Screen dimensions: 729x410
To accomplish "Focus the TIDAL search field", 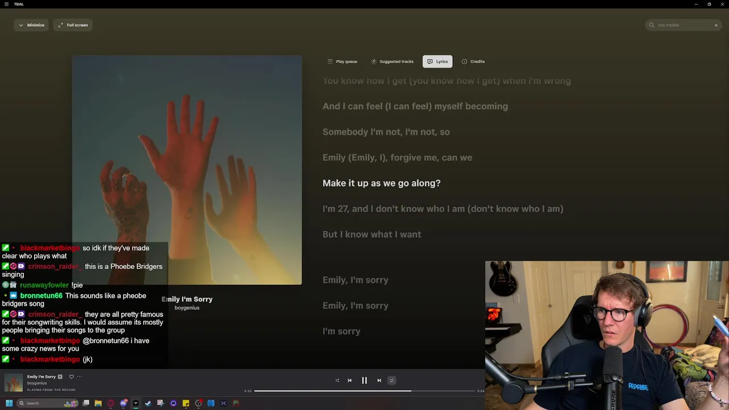I will click(x=683, y=25).
